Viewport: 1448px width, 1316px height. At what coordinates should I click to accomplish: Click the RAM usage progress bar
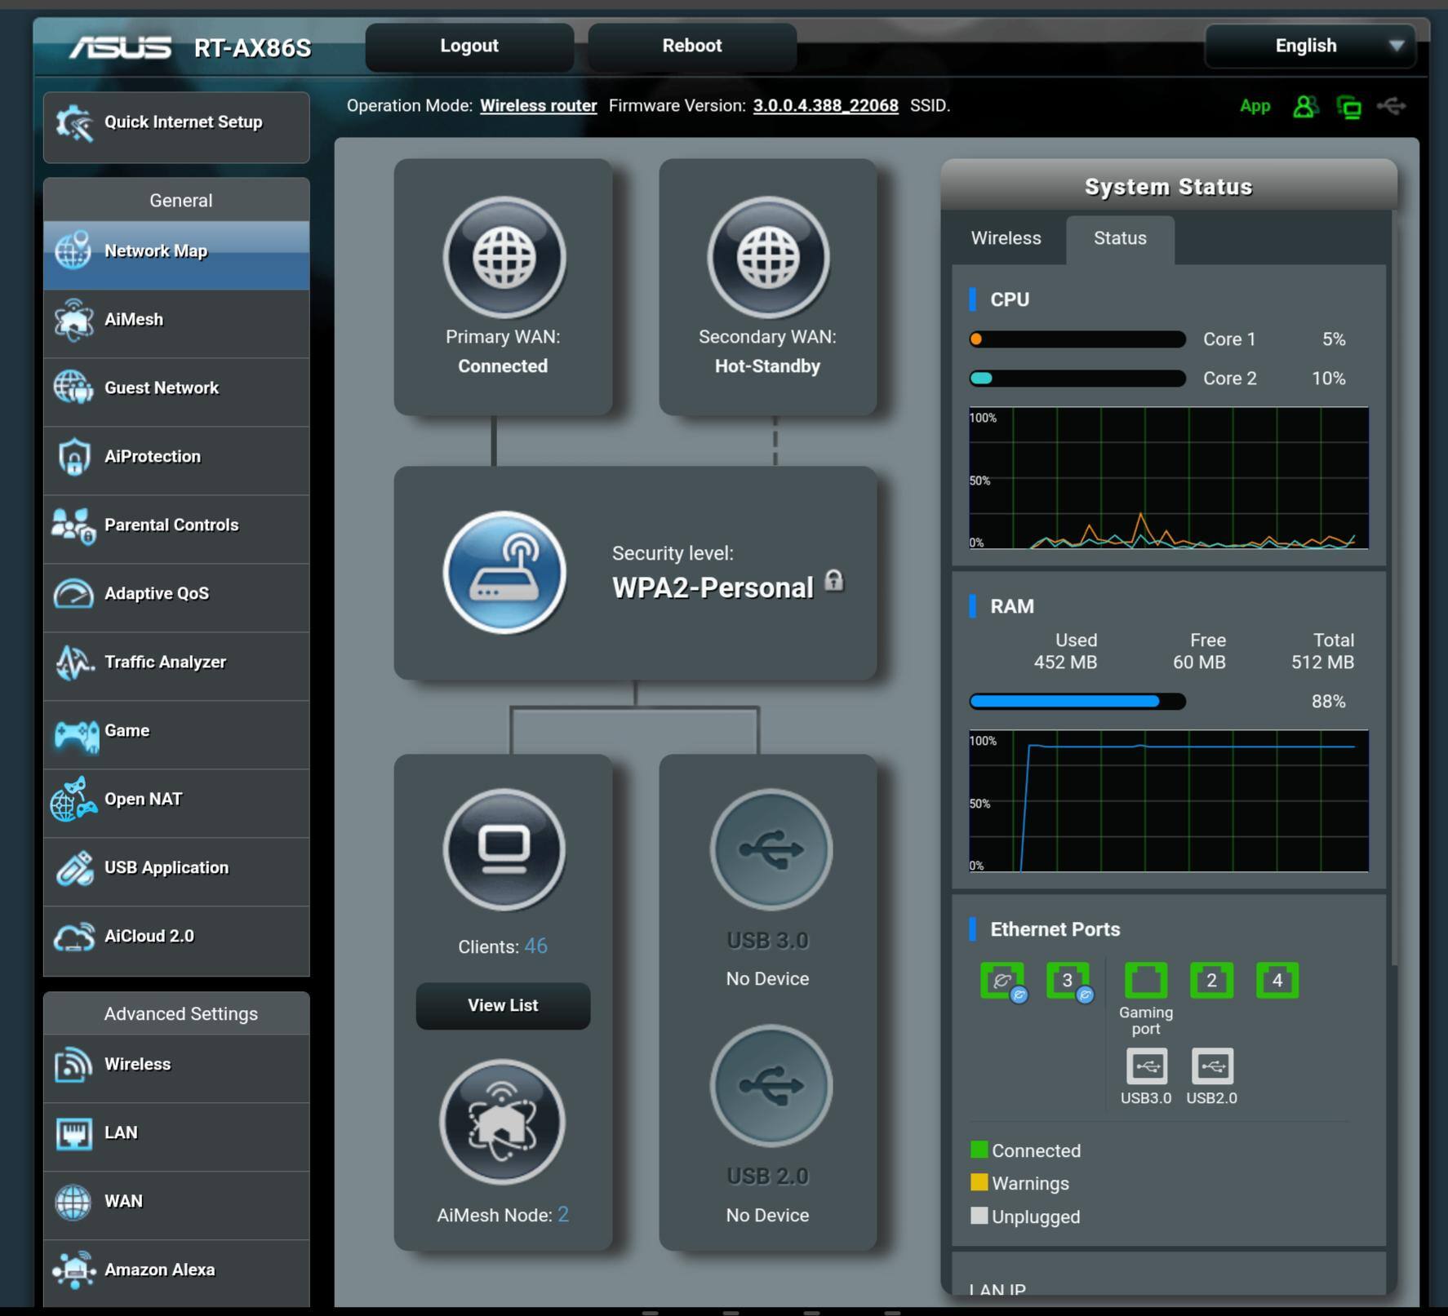(1077, 702)
